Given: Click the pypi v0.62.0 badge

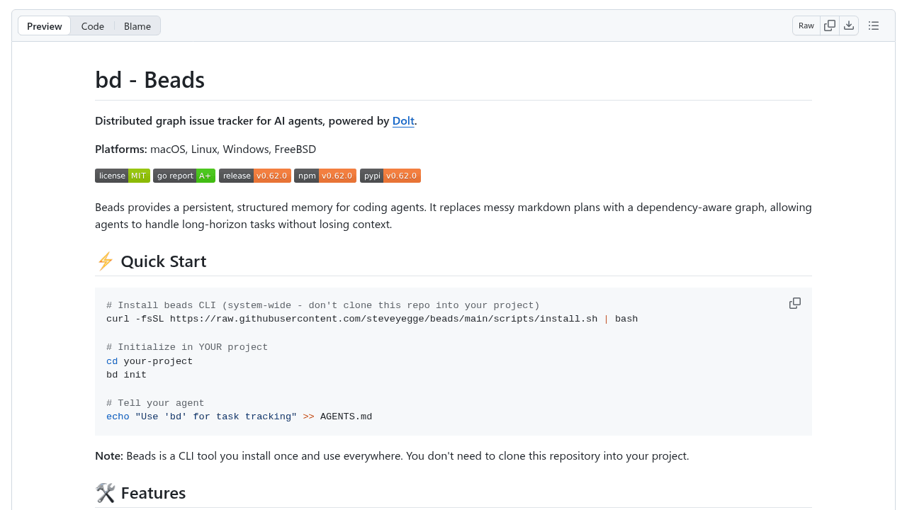Looking at the screenshot, I should click(390, 175).
